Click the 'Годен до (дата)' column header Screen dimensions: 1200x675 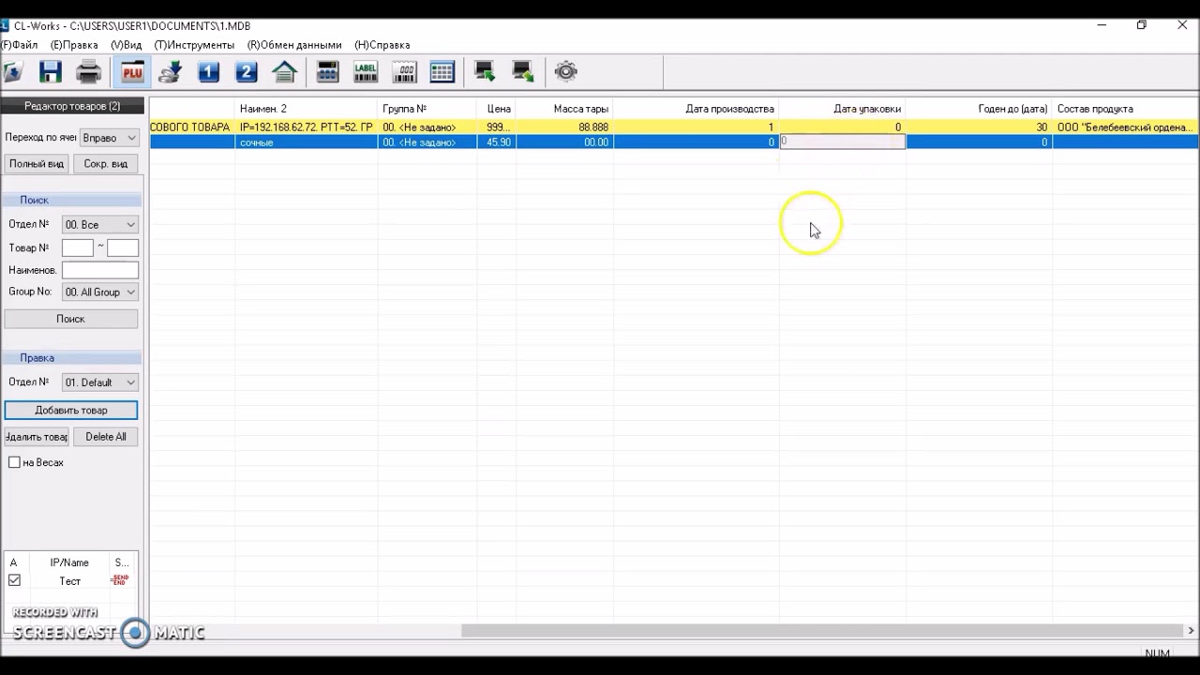[x=979, y=109]
